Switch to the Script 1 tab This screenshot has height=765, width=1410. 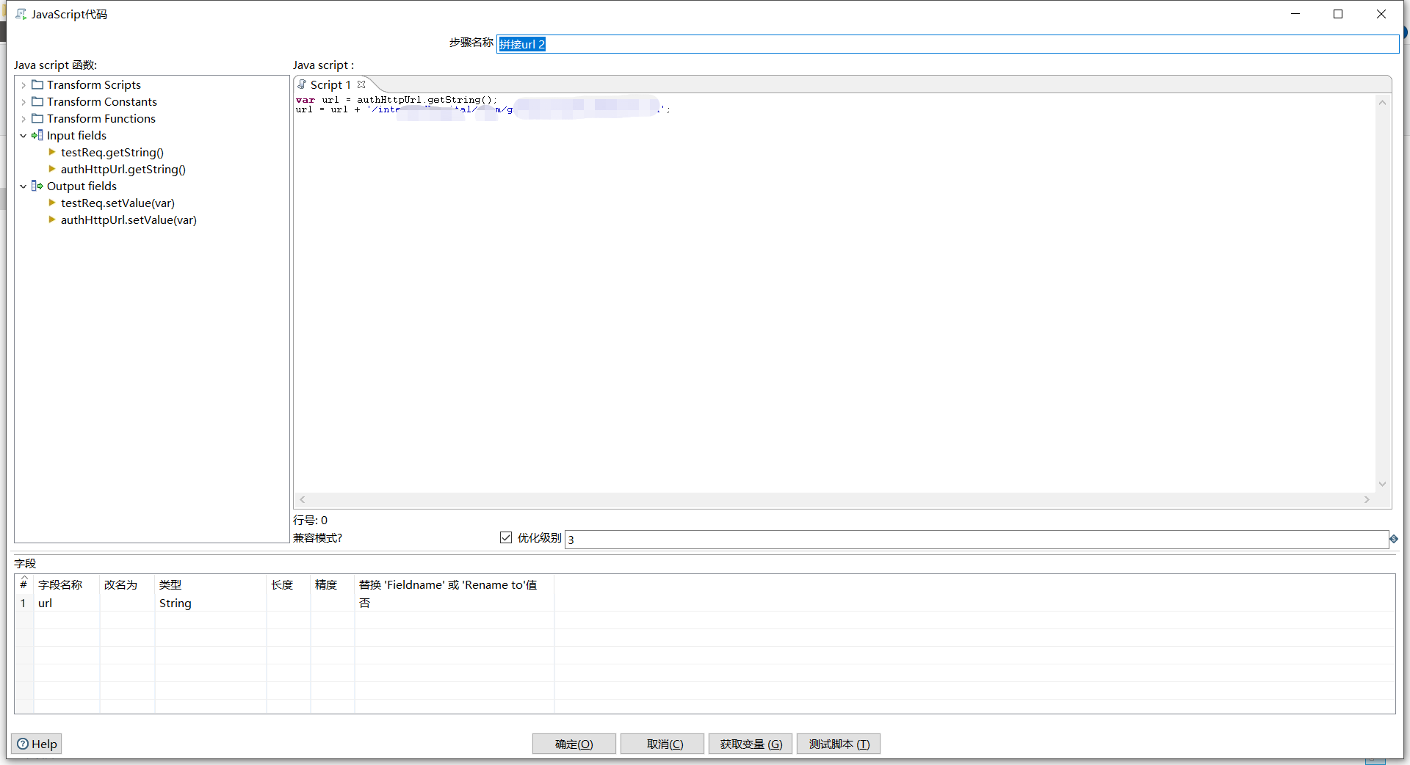(331, 84)
